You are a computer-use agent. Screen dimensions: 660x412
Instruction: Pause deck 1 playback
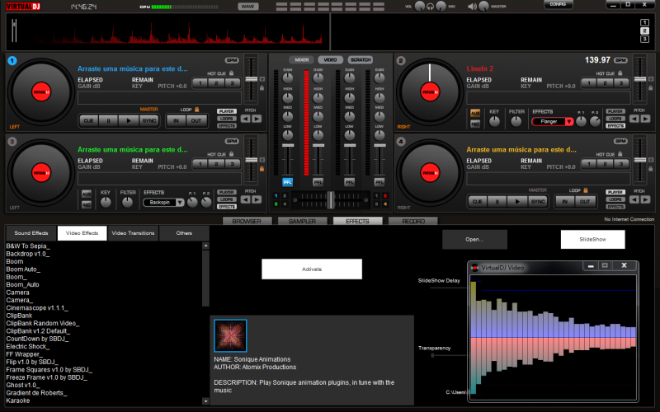pos(109,120)
